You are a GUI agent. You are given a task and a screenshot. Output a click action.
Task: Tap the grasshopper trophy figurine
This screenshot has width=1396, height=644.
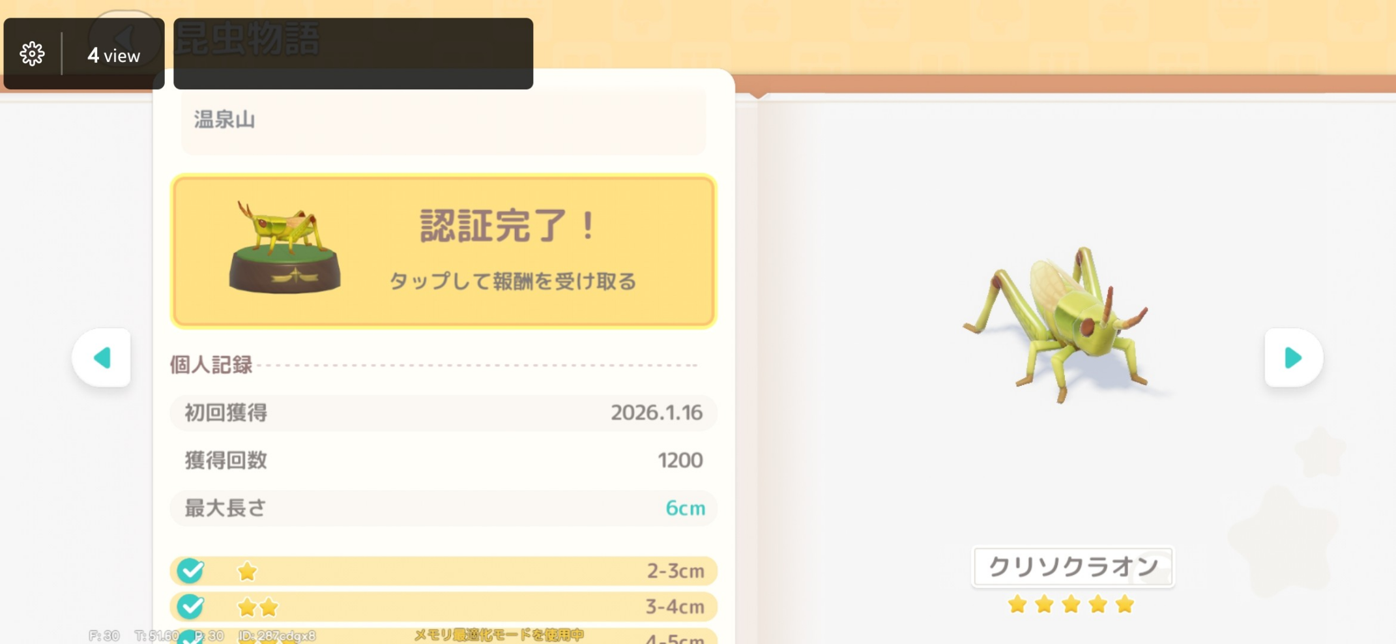click(x=284, y=248)
